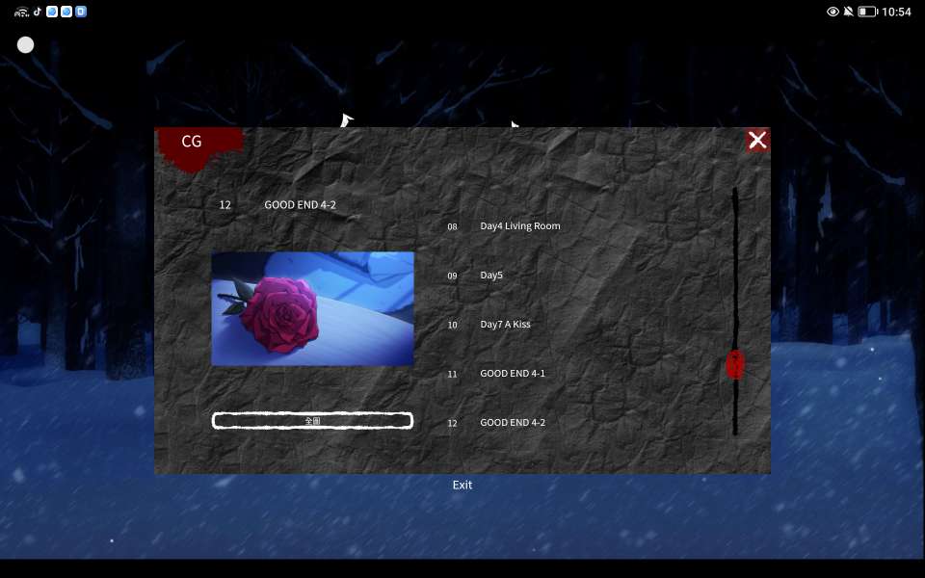Close the CG gallery panel
The width and height of the screenshot is (925, 578).
click(757, 141)
